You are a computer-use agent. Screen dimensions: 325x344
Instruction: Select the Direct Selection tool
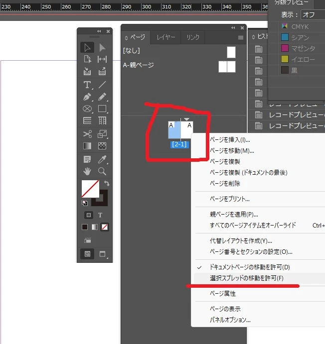point(102,47)
